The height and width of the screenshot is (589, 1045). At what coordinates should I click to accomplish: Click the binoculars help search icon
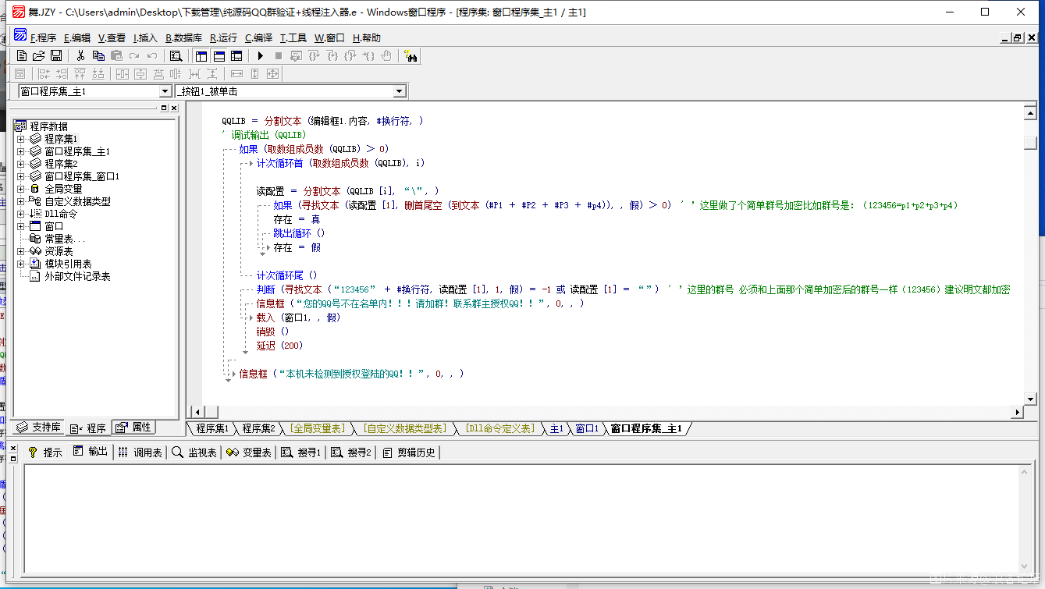[411, 55]
